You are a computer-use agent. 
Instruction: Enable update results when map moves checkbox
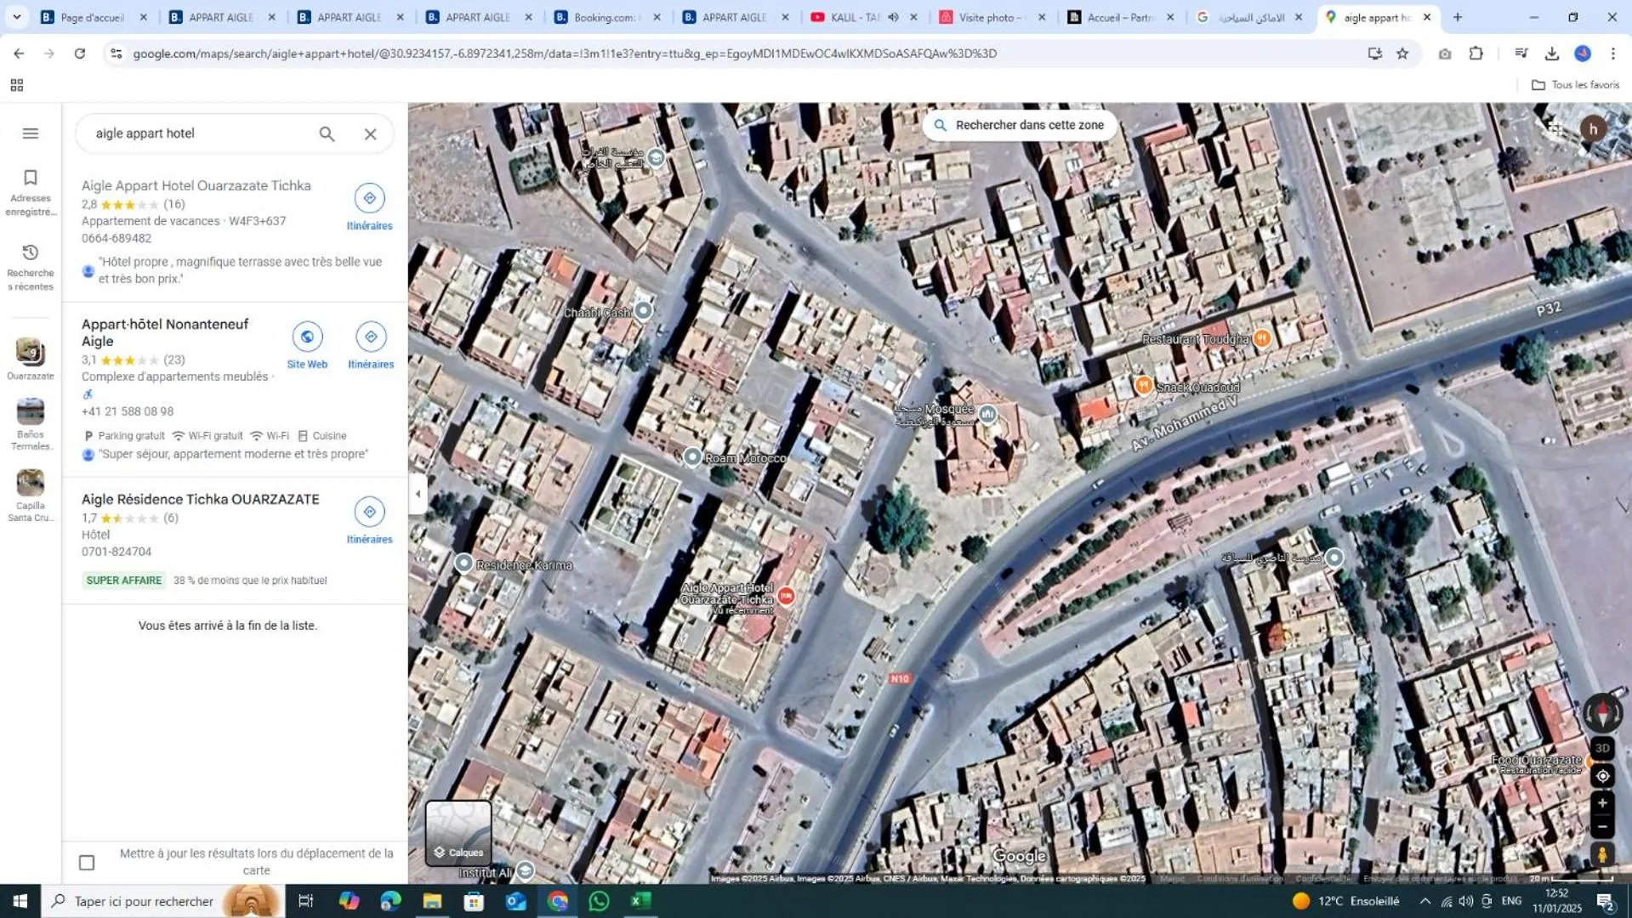tap(87, 863)
